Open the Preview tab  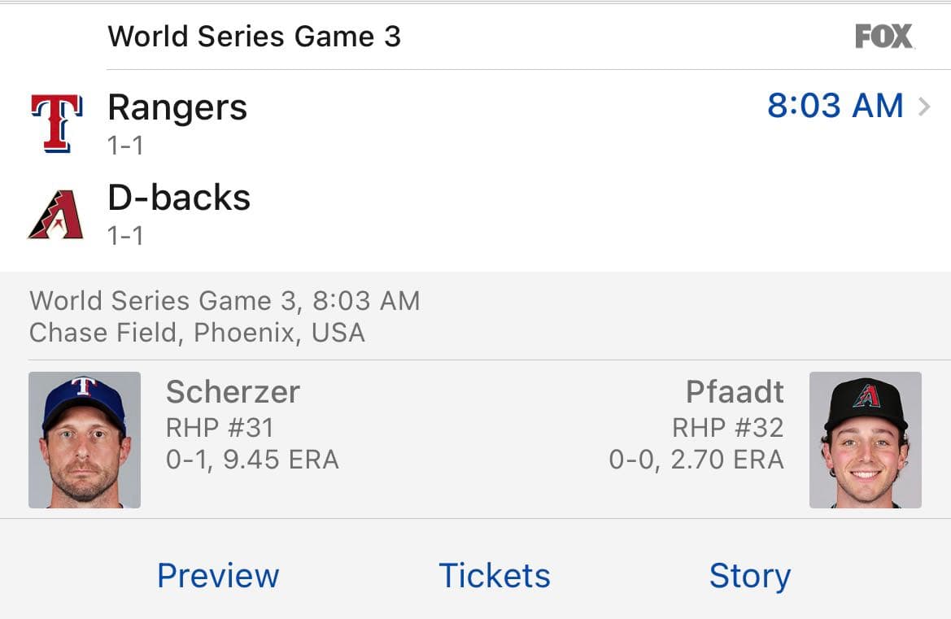218,576
